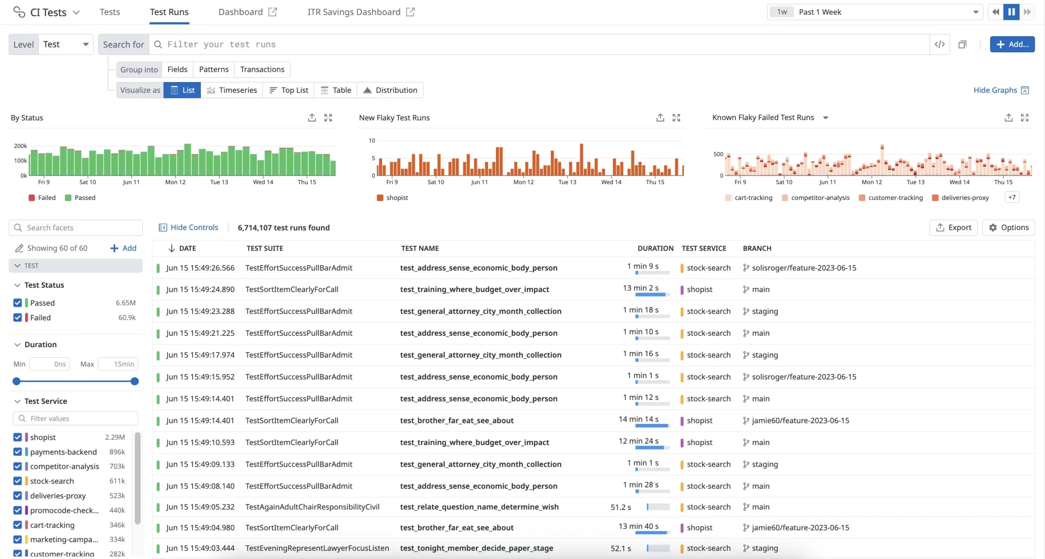This screenshot has height=559, width=1045.
Task: Export the Known Flaky Failed Test Runs graph
Action: coord(1009,118)
